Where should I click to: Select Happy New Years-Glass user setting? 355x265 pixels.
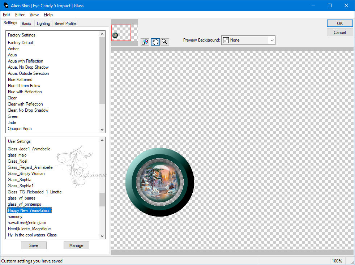coord(29,210)
